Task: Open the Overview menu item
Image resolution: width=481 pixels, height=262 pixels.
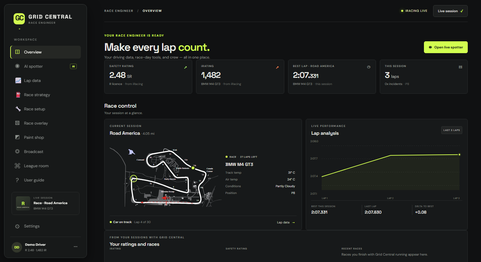Action: (x=46, y=52)
